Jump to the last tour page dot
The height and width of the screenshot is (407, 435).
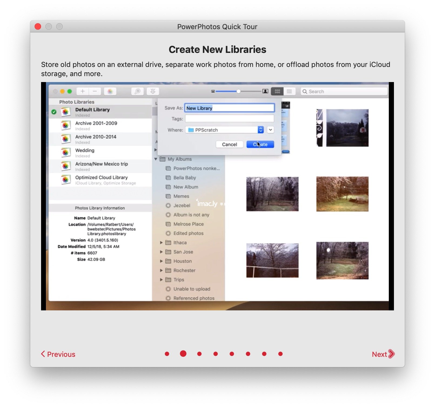click(x=280, y=354)
